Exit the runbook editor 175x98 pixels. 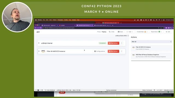pyautogui.click(x=168, y=32)
